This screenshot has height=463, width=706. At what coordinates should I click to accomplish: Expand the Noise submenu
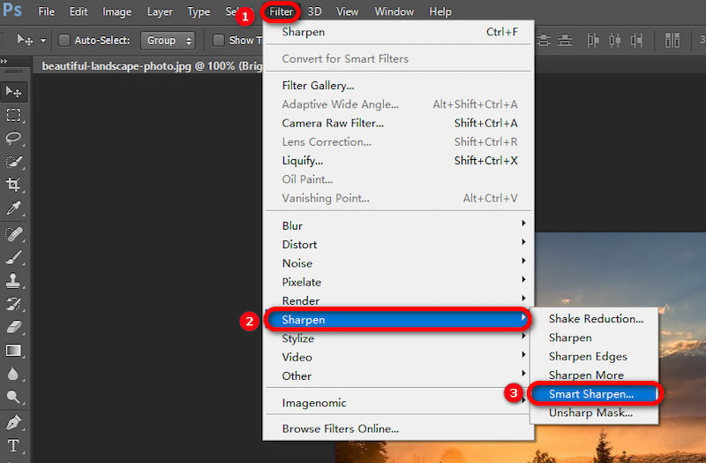(399, 262)
